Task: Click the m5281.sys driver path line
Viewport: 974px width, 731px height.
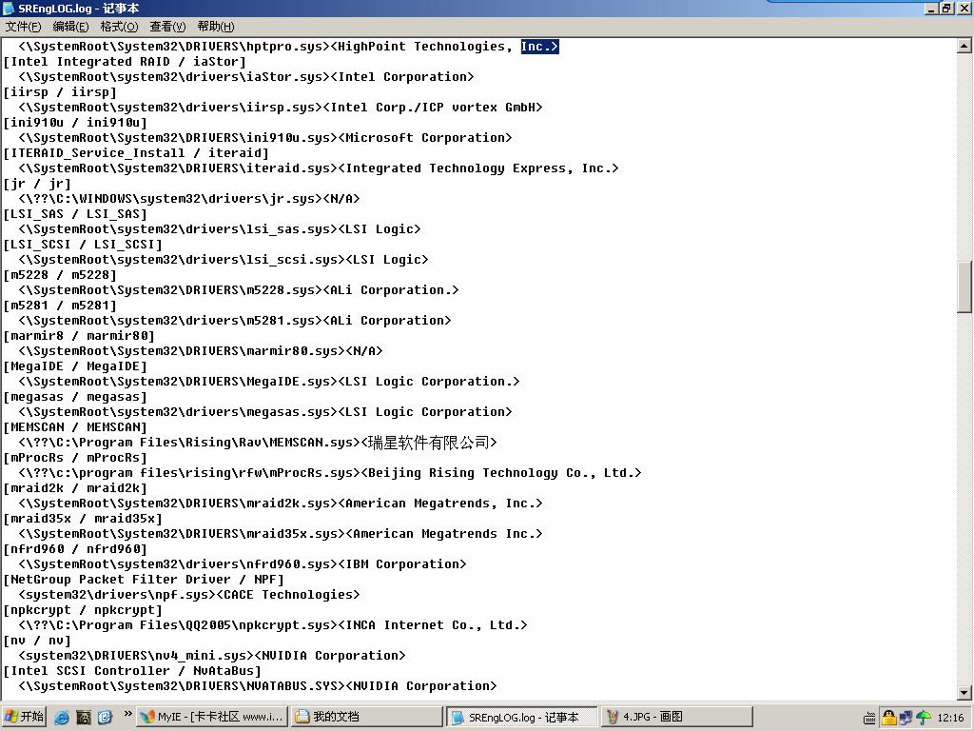Action: point(235,321)
